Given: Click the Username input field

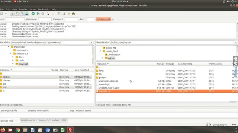Looking at the screenshot, I should 45,19.
